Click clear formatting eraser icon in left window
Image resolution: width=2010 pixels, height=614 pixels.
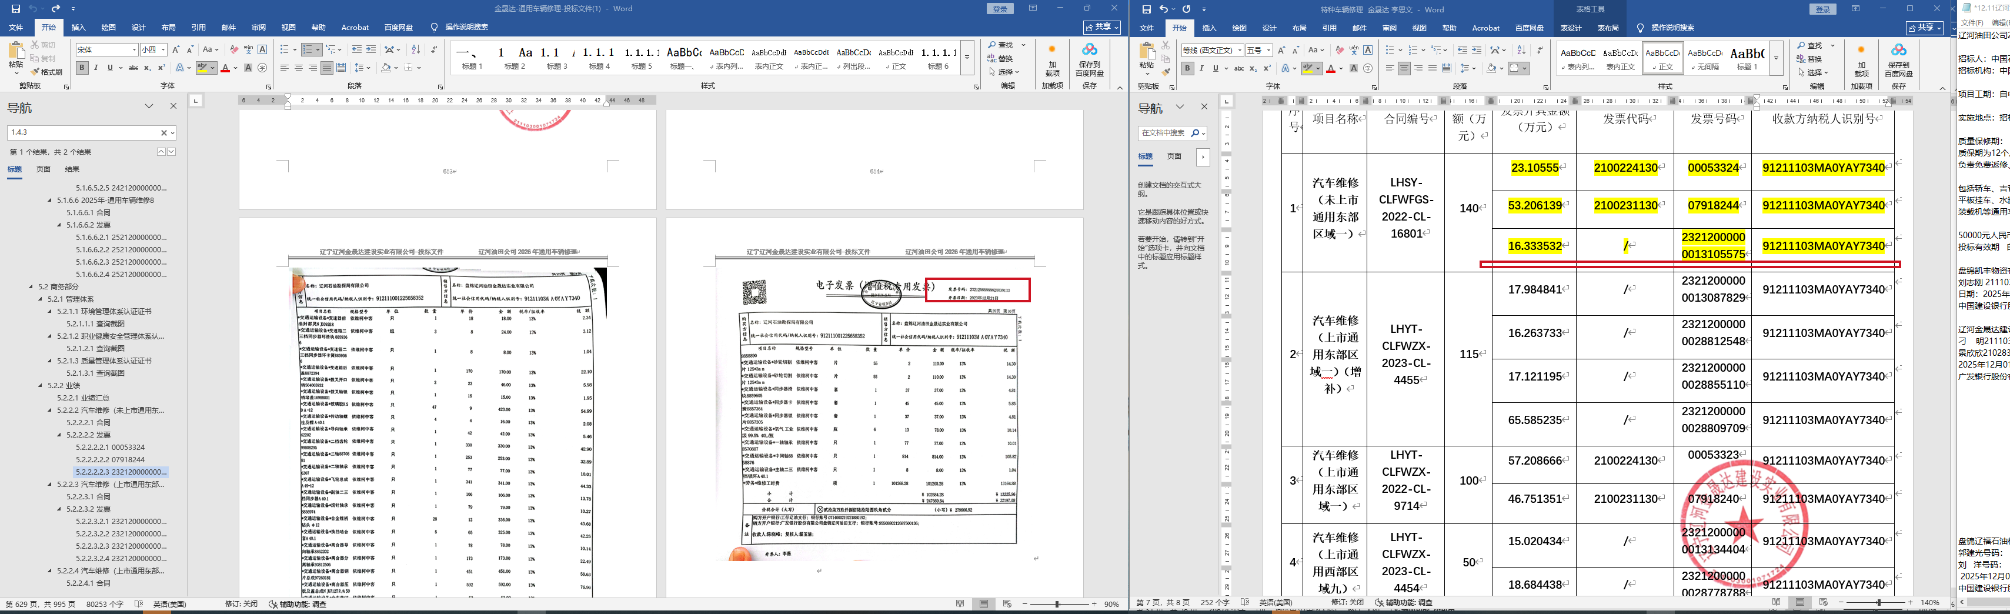(233, 50)
